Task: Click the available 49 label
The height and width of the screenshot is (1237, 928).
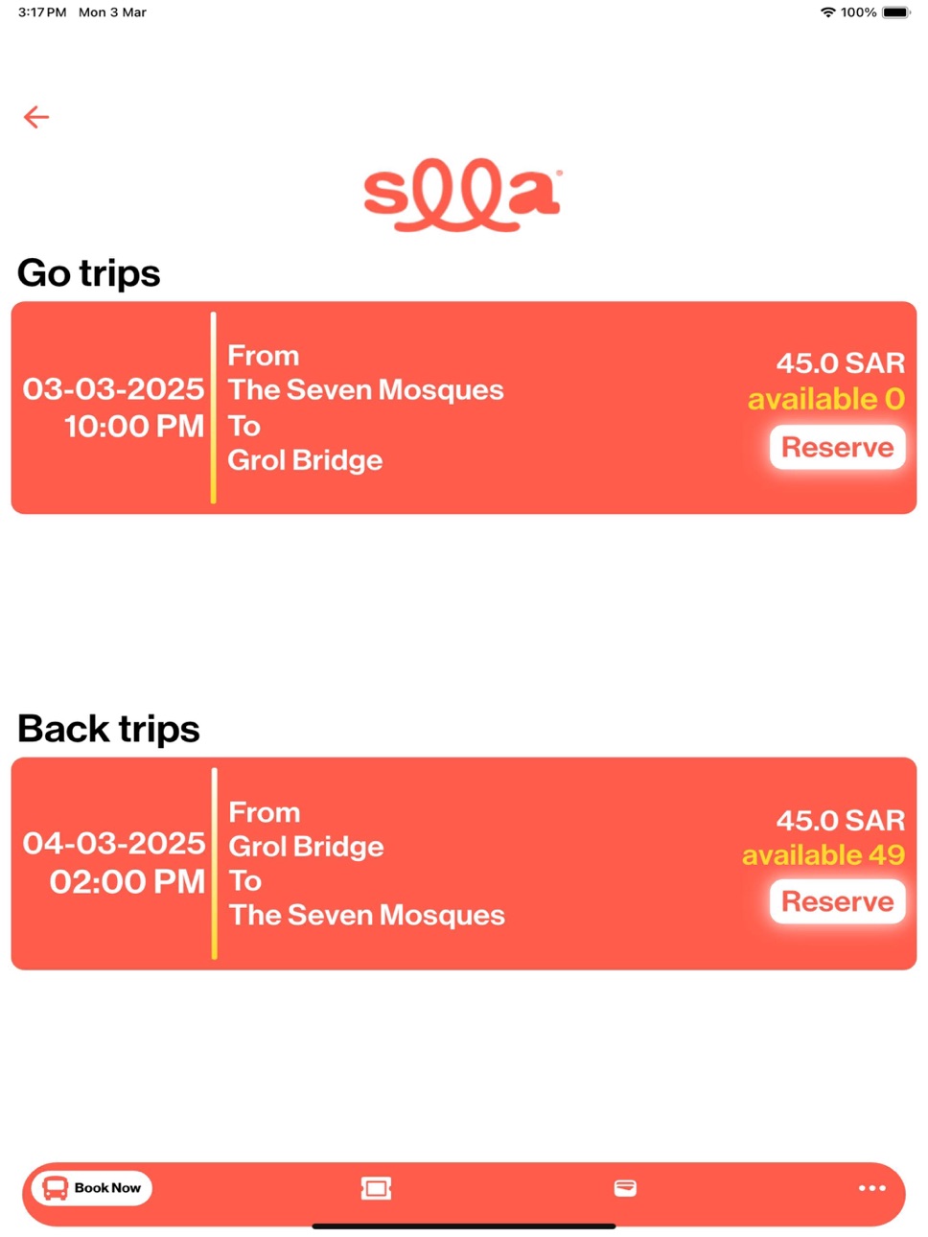Action: coord(824,854)
